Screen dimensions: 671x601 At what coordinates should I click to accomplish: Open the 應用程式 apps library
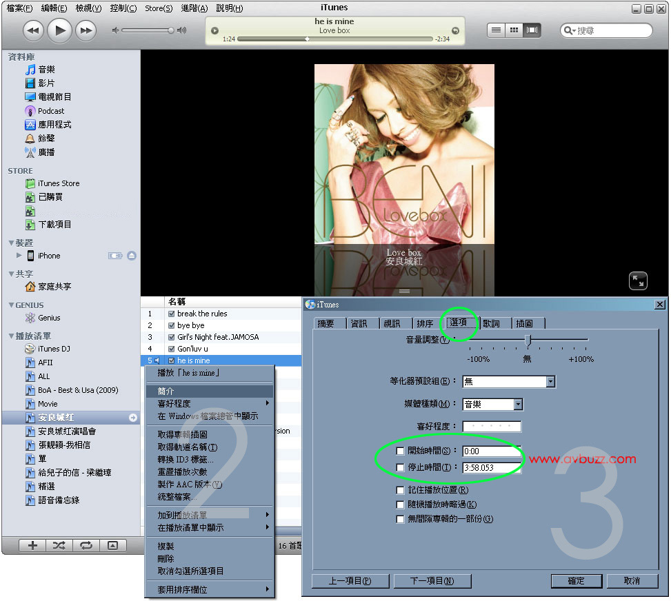[x=48, y=125]
